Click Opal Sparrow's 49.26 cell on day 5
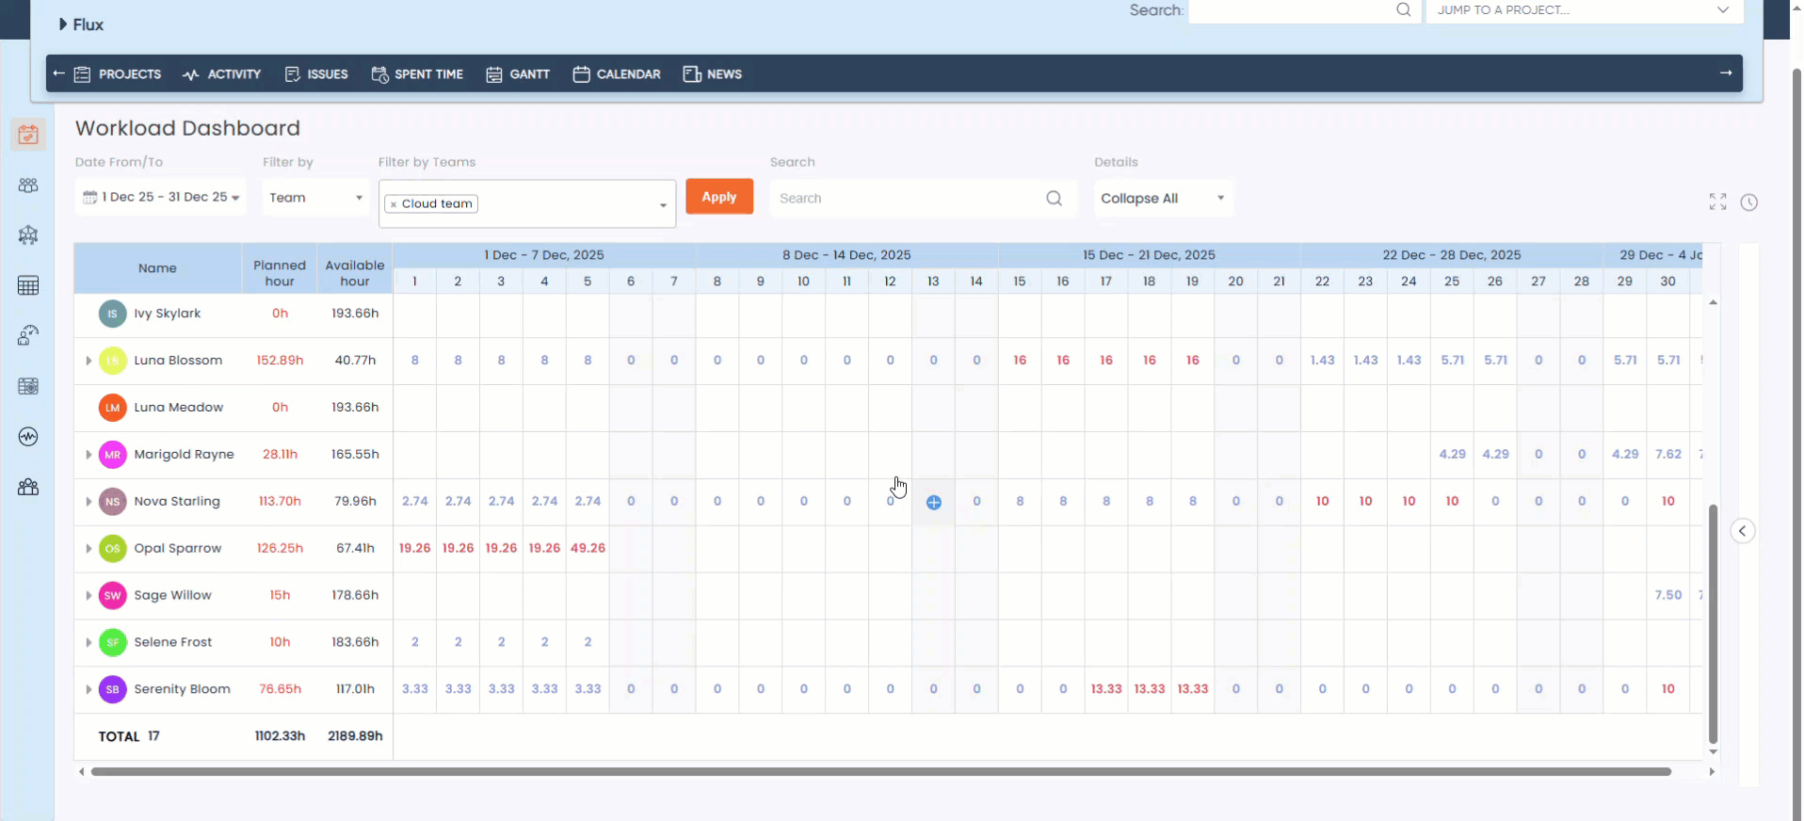 pos(588,548)
